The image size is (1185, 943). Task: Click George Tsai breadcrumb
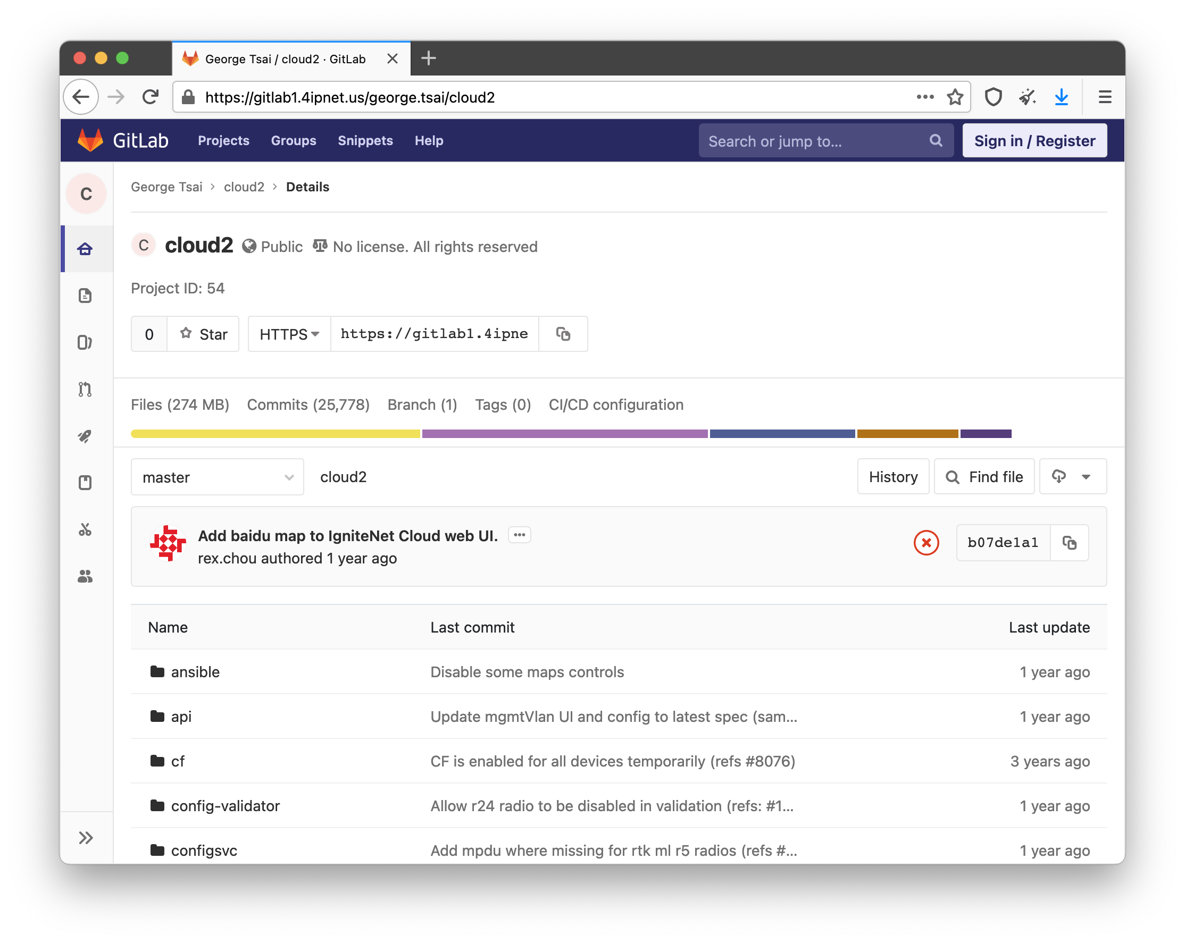(166, 187)
